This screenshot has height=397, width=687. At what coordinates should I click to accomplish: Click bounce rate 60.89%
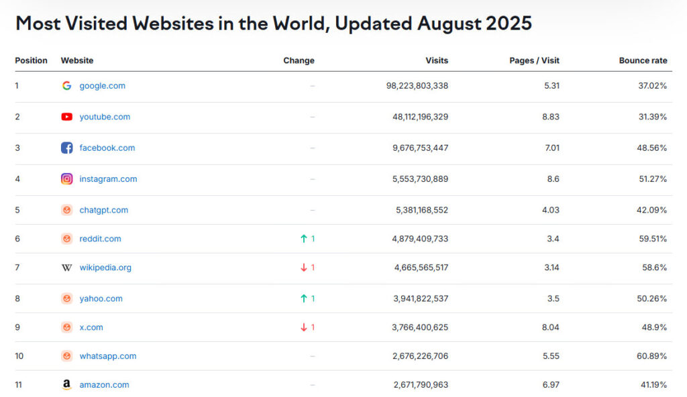click(x=652, y=356)
